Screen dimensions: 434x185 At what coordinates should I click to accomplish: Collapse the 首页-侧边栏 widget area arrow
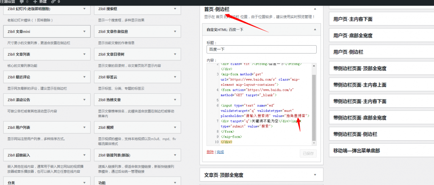315,8
